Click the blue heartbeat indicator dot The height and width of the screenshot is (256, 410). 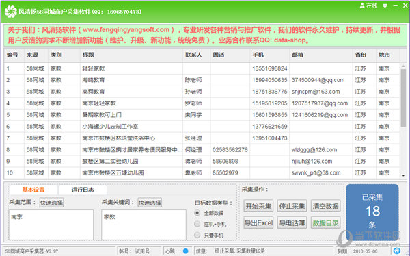(186, 251)
